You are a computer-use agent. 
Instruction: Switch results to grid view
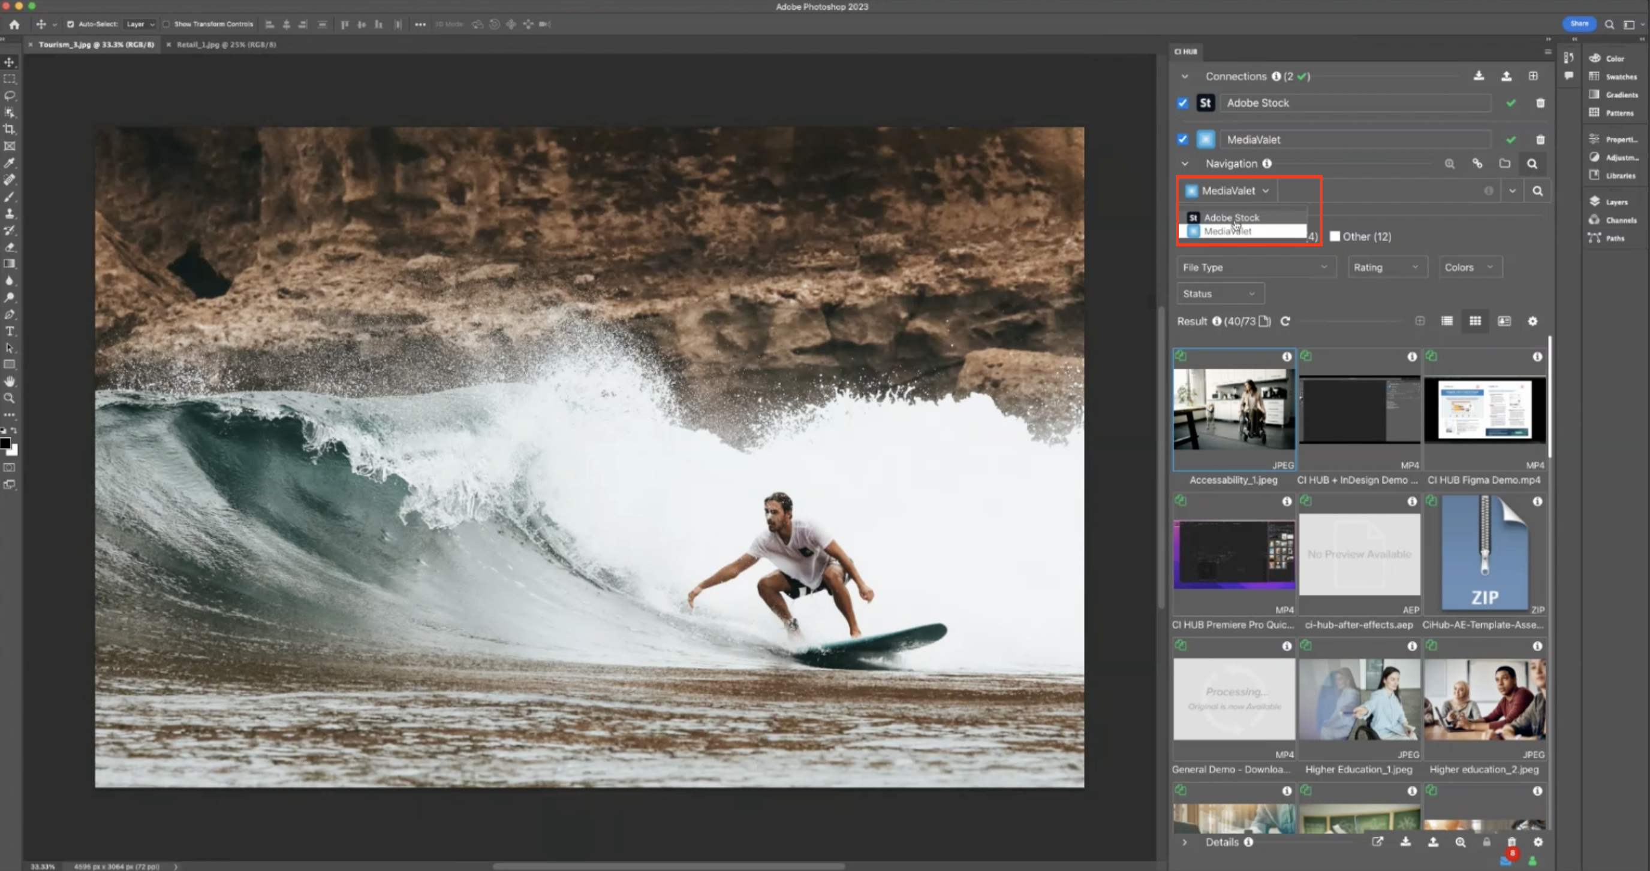[x=1475, y=321]
